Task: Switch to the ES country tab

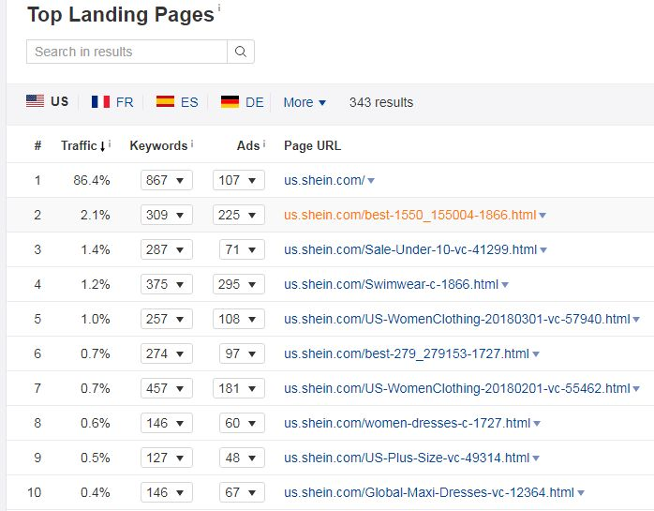Action: click(x=177, y=102)
